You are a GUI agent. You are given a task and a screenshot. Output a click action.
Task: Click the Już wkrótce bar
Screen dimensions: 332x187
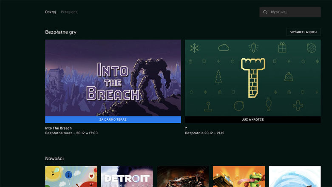[253, 119]
